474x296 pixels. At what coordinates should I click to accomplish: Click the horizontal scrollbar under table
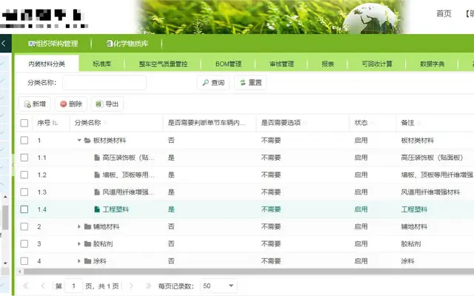[249, 272]
